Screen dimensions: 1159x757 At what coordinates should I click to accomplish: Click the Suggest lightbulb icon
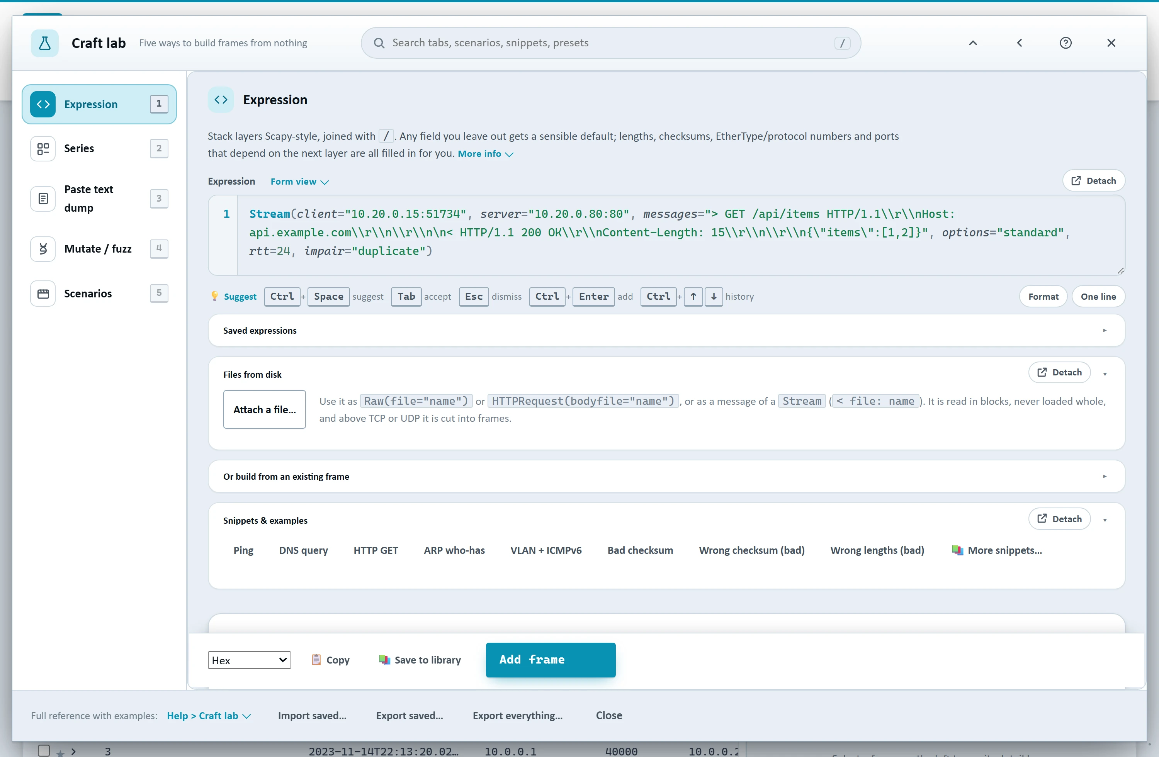click(214, 297)
